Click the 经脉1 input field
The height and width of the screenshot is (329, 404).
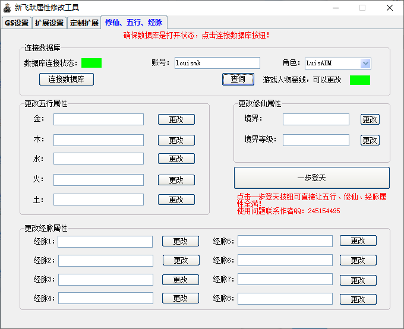[105, 242]
